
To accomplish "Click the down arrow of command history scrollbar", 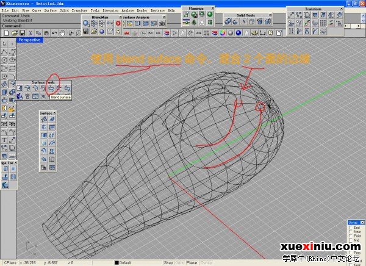I will [x=363, y=21].
